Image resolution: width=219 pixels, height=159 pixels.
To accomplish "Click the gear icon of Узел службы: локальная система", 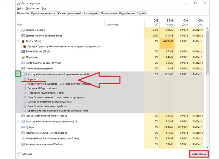I will (x=23, y=74).
